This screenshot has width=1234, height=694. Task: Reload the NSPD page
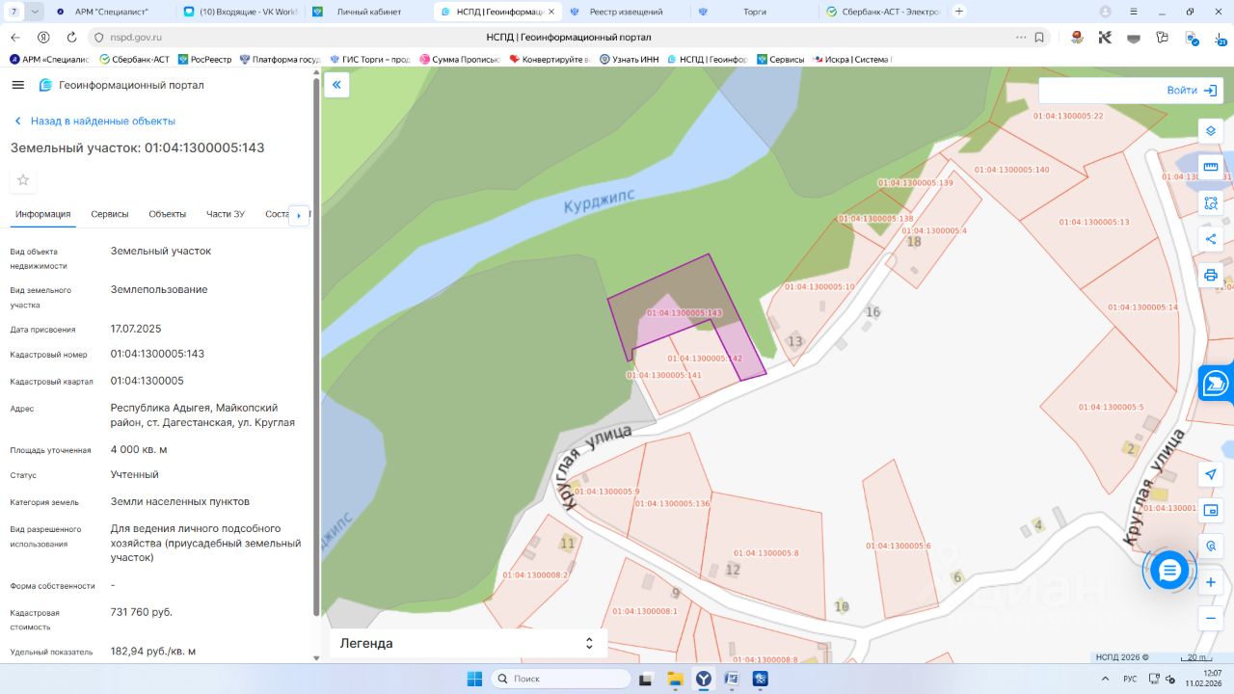coord(71,37)
